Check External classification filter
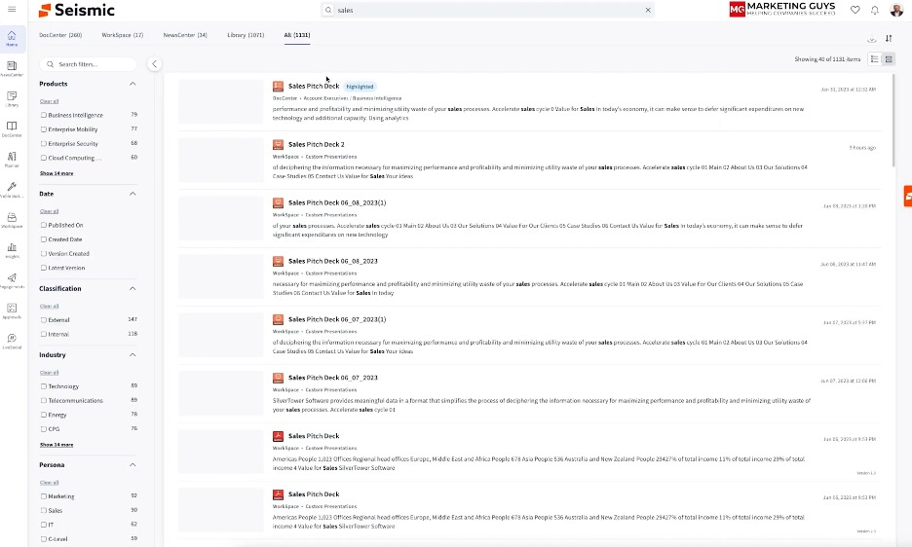Screen dimensions: 912x547 click(x=44, y=319)
